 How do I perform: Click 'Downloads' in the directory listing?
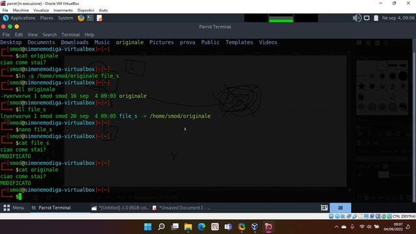click(75, 42)
